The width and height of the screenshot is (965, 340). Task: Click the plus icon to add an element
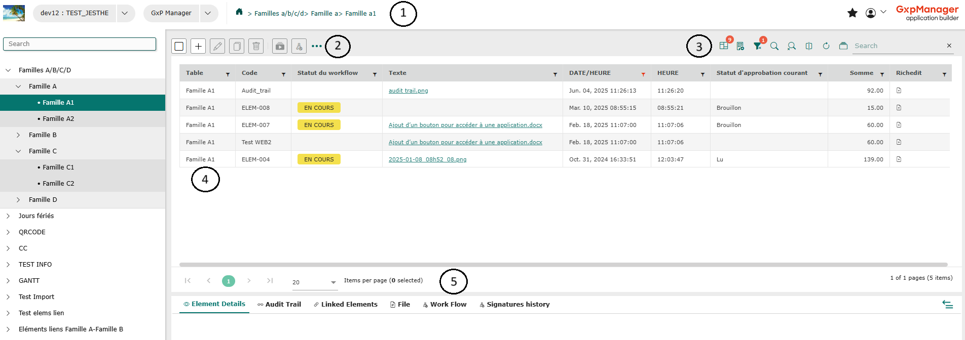(198, 46)
